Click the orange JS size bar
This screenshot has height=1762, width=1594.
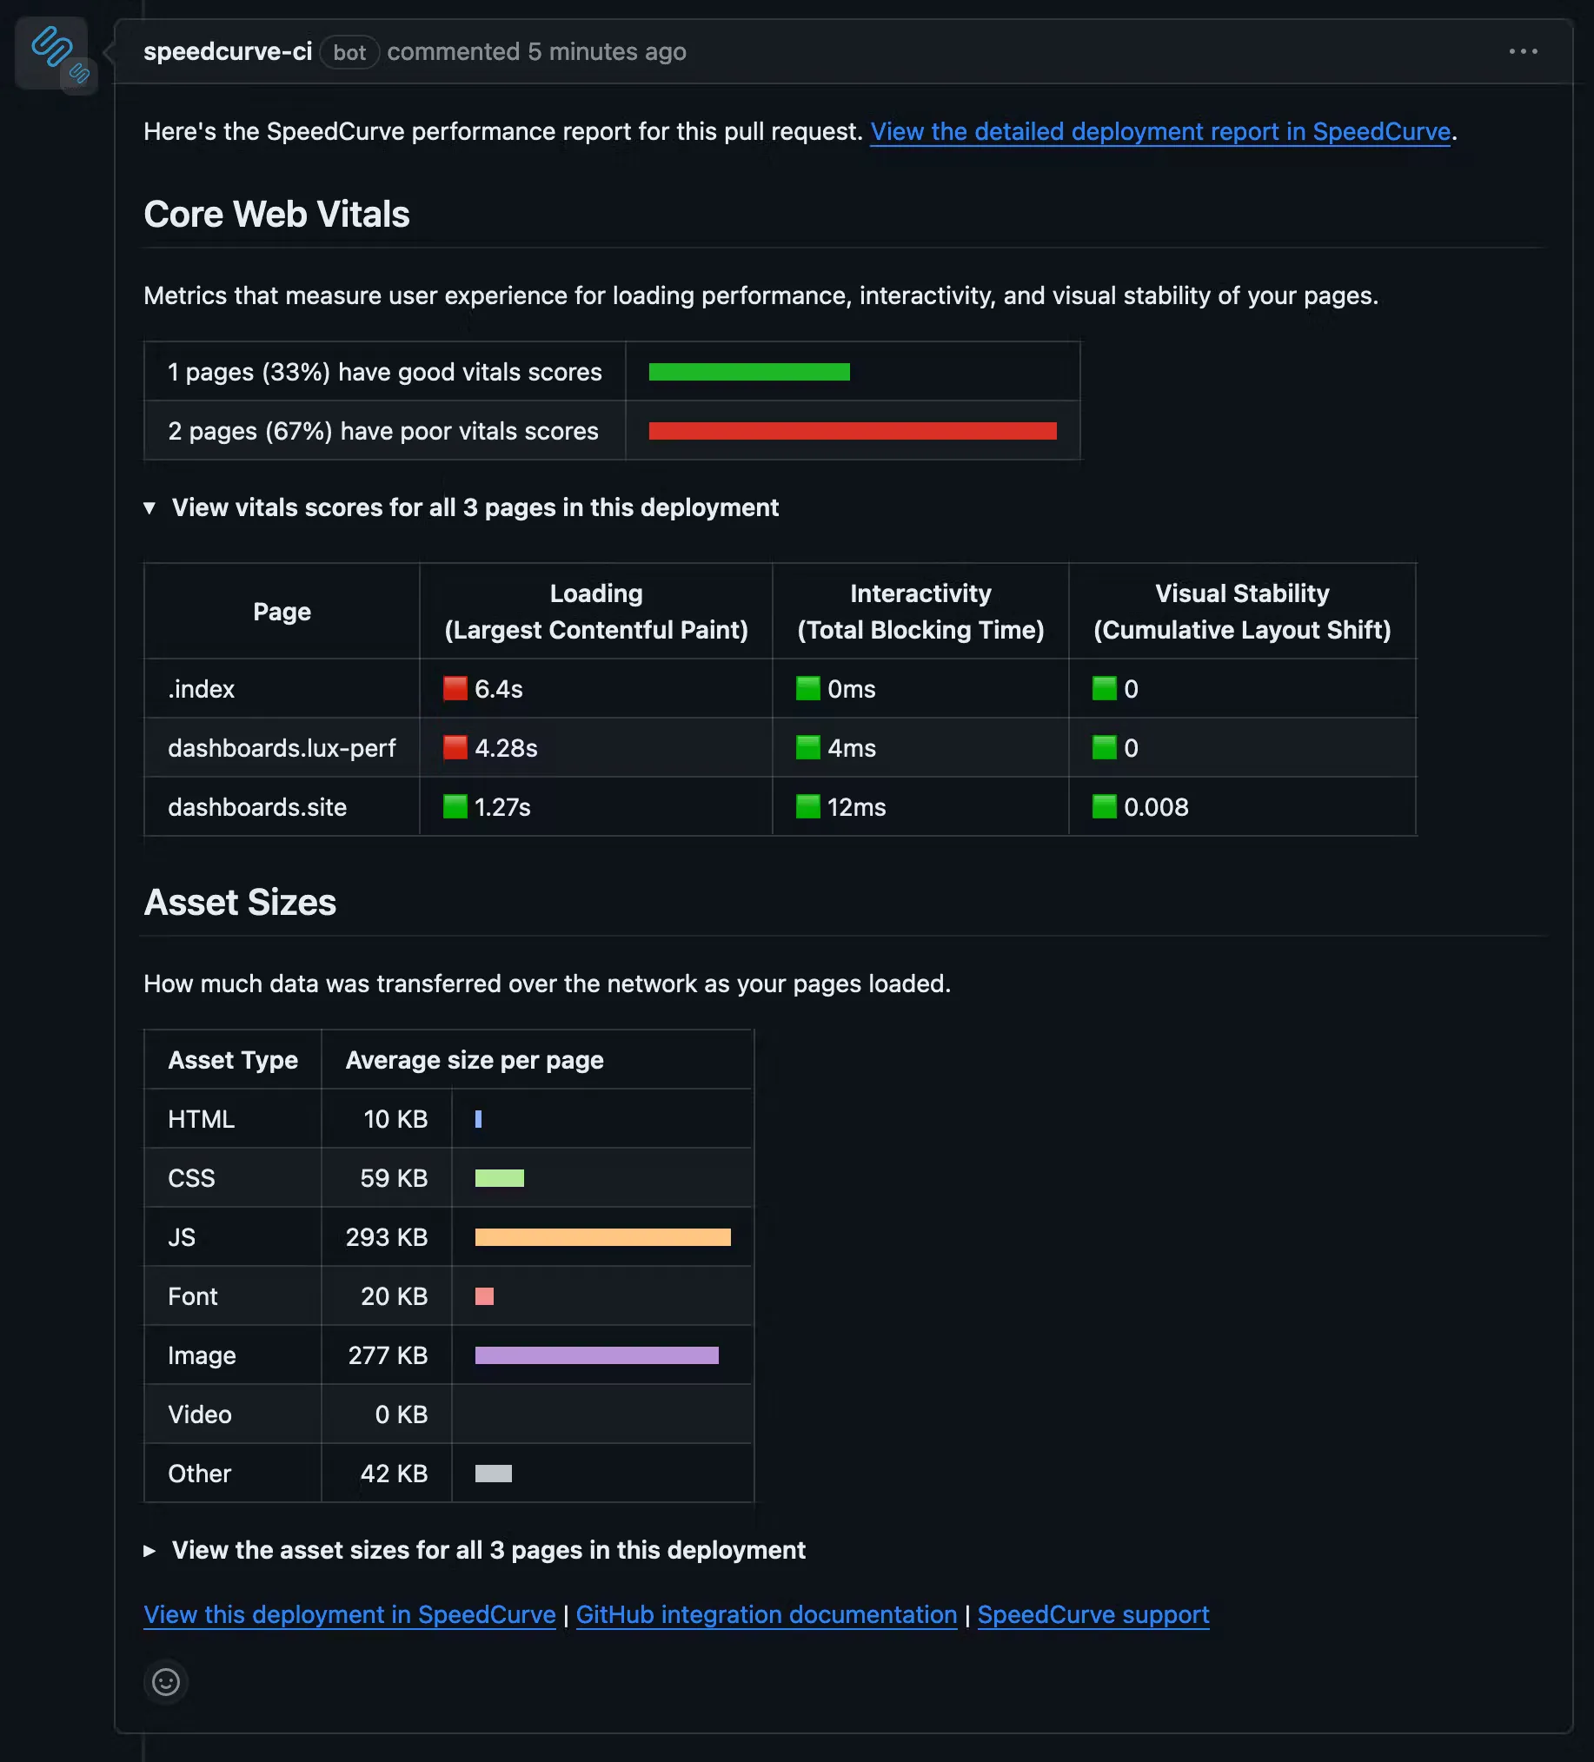point(601,1236)
